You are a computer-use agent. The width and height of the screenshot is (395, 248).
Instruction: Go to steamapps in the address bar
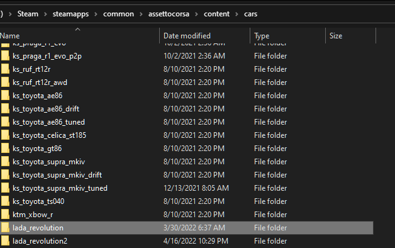[71, 14]
